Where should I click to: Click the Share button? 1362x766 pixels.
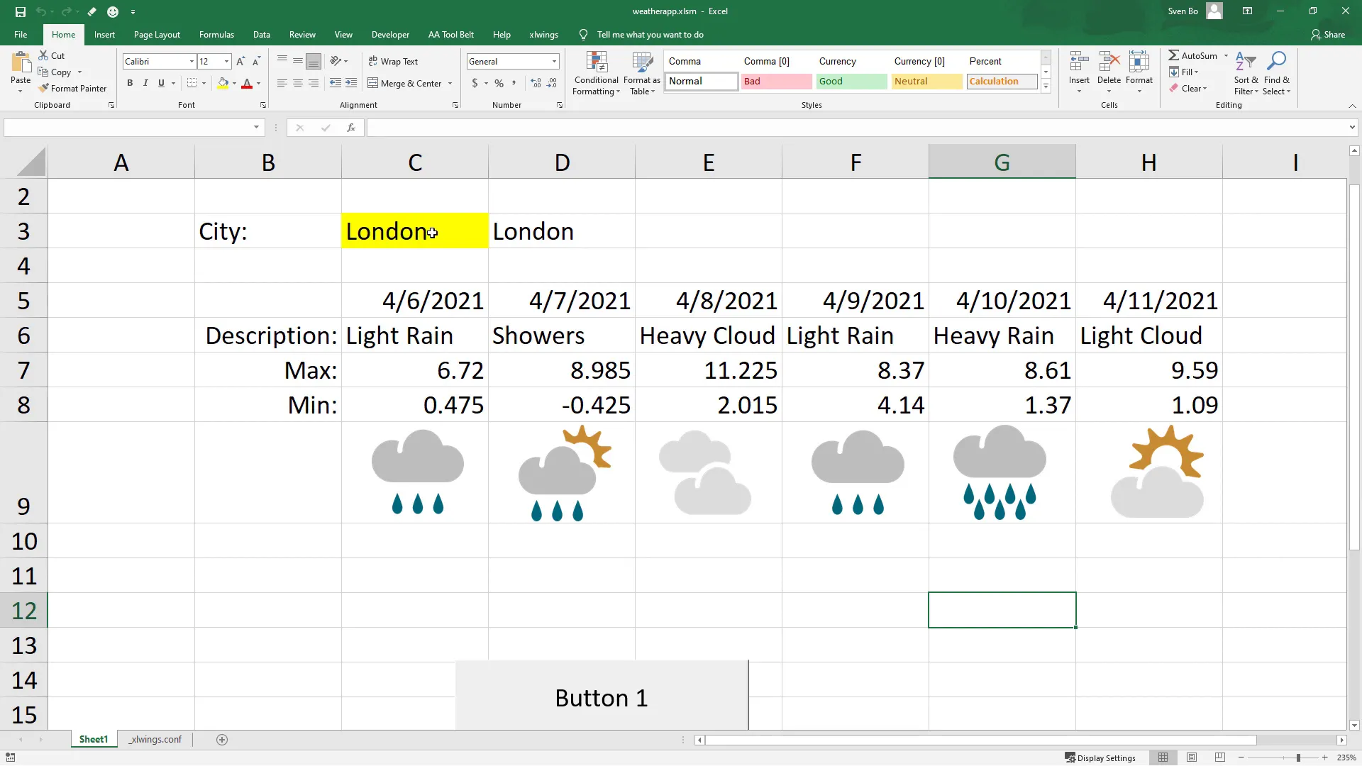[x=1328, y=34]
